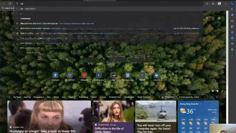The width and height of the screenshot is (236, 133).
Task: Open the helicopter thumbnail image
Action: 156,111
